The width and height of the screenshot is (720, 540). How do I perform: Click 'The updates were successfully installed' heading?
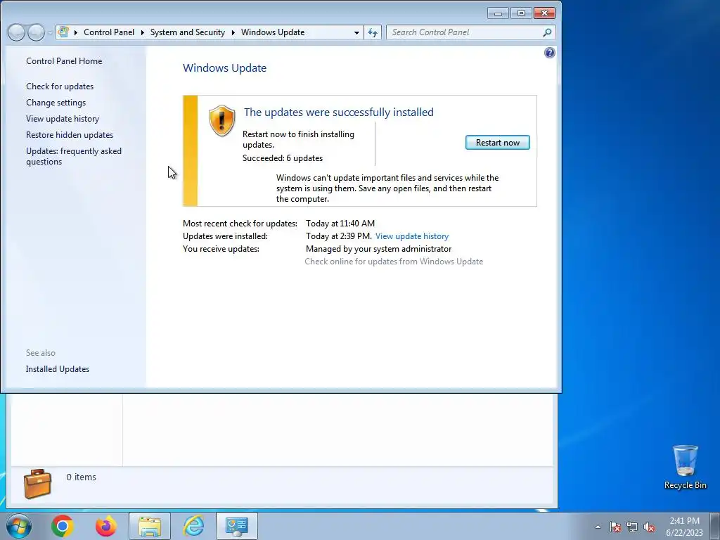[338, 112]
